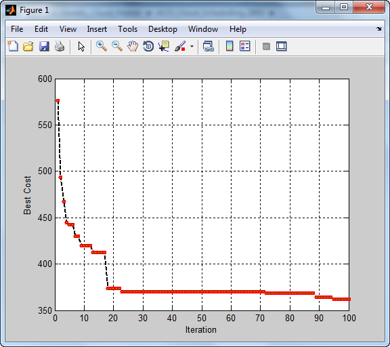The image size is (390, 347).
Task: Toggle the Data Cursor tool
Action: click(164, 46)
